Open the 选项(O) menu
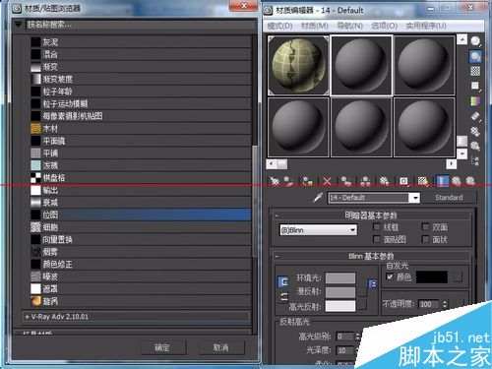Image resolution: width=492 pixels, height=369 pixels. pos(385,26)
